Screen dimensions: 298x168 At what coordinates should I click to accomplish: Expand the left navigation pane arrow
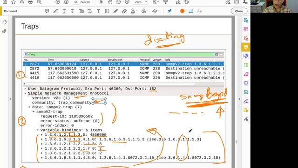point(11,99)
